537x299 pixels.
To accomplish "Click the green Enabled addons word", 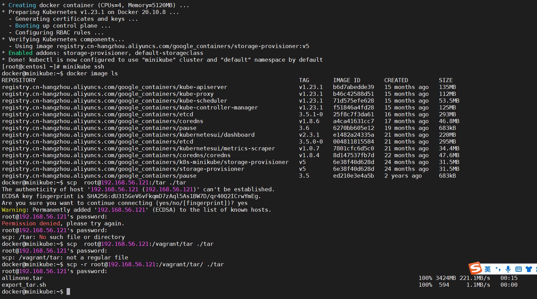I will pos(20,53).
